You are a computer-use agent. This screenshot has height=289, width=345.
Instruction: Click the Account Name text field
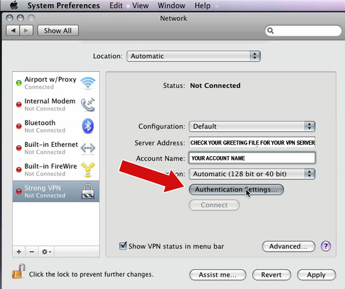(x=252, y=158)
